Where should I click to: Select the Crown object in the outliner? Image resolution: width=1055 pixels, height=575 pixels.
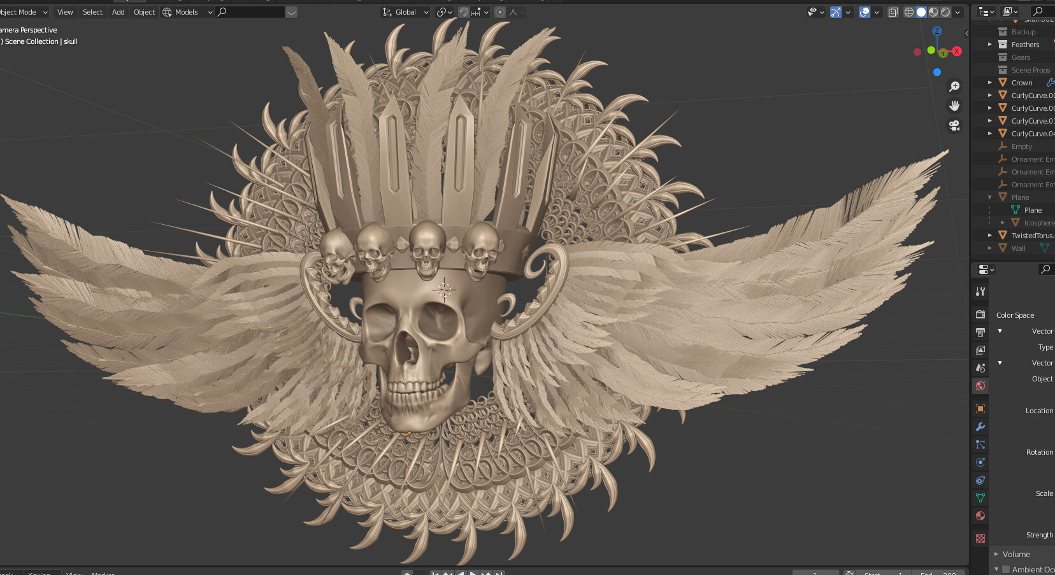1021,82
